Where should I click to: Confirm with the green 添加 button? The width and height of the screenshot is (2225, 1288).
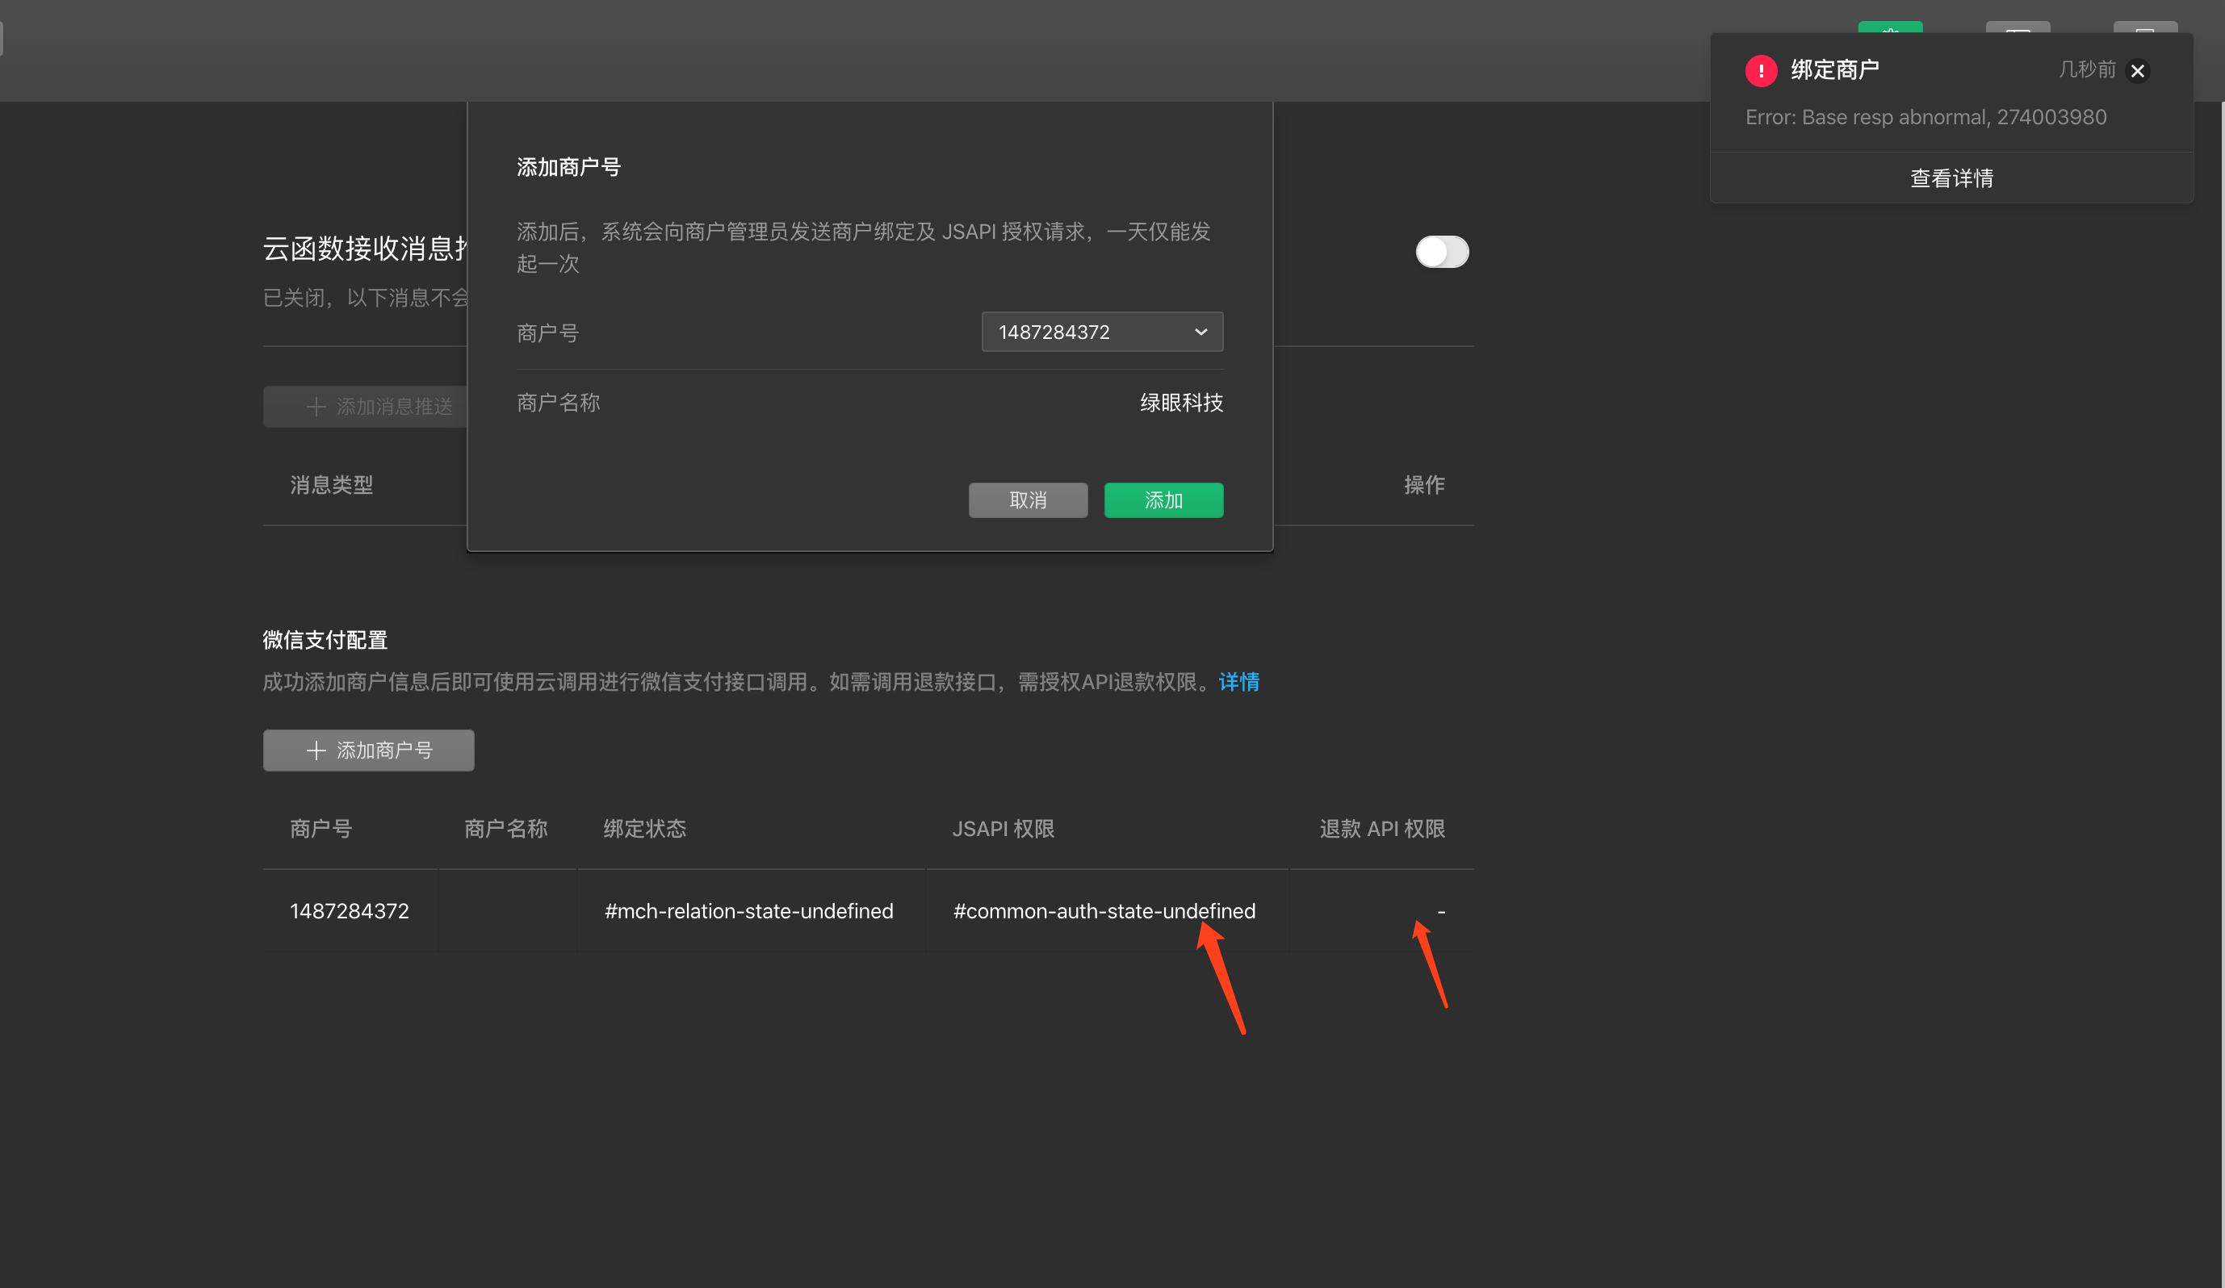(x=1163, y=500)
